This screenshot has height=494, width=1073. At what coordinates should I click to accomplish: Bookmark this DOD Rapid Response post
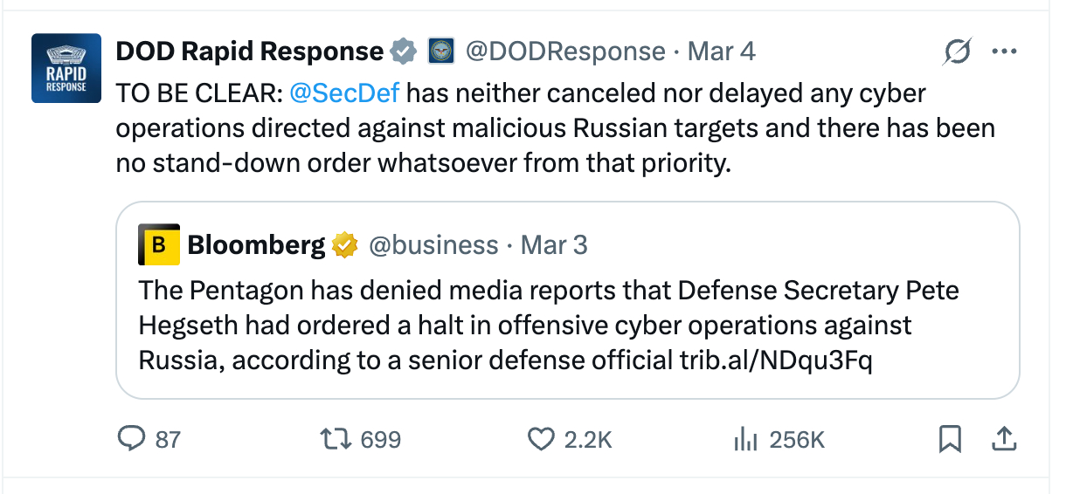pos(949,438)
